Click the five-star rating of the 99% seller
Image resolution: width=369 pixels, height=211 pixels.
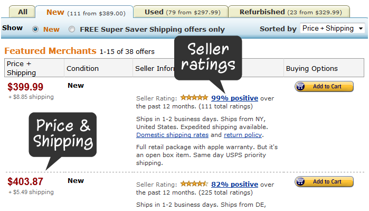194,98
